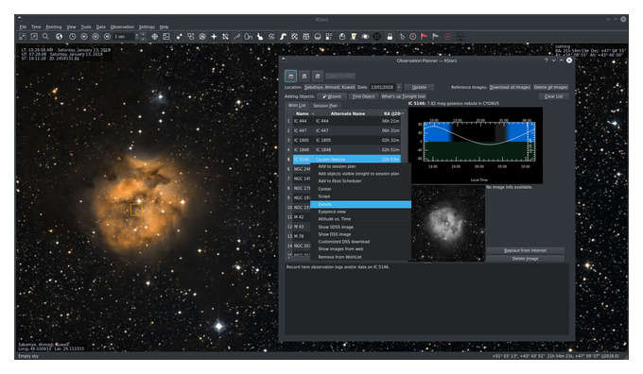The width and height of the screenshot is (643, 374).
Task: Open the Date dropdown in Observation Planner
Action: [x=399, y=87]
